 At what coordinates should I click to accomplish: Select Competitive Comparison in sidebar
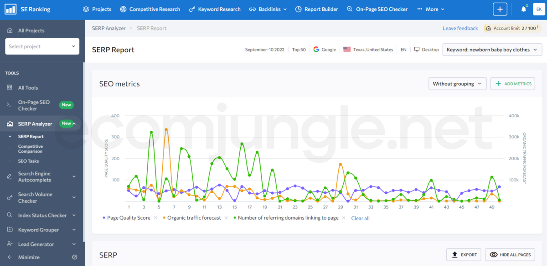pyautogui.click(x=31, y=149)
